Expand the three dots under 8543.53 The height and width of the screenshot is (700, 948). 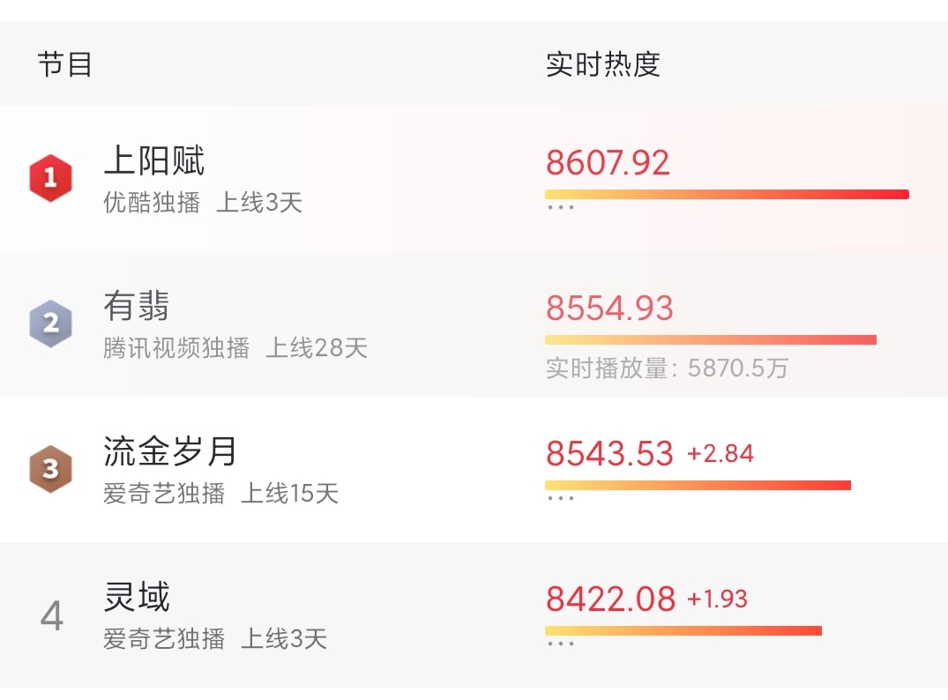coord(561,498)
